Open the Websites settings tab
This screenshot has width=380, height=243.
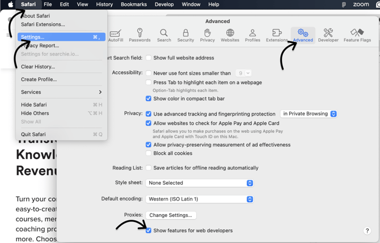click(230, 35)
